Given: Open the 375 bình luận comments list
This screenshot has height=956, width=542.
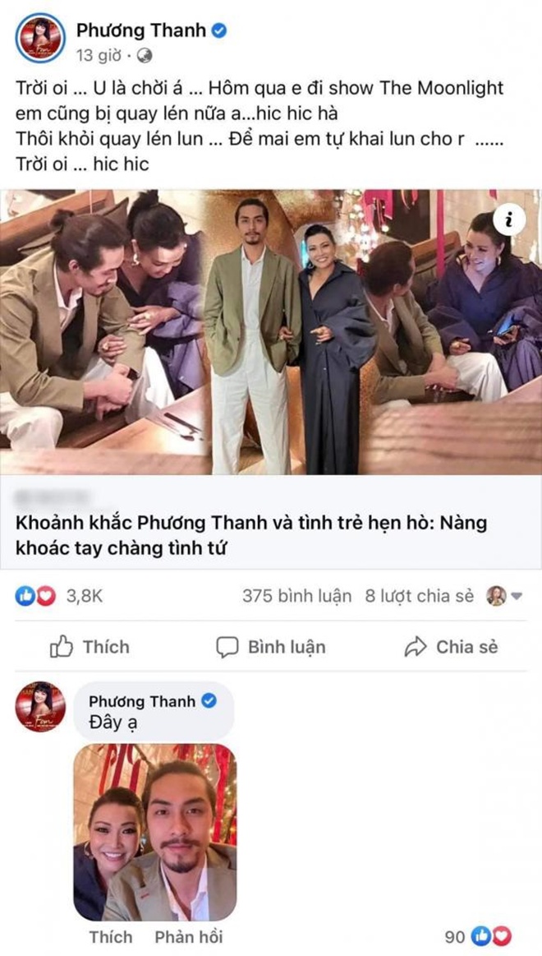Looking at the screenshot, I should tap(296, 596).
